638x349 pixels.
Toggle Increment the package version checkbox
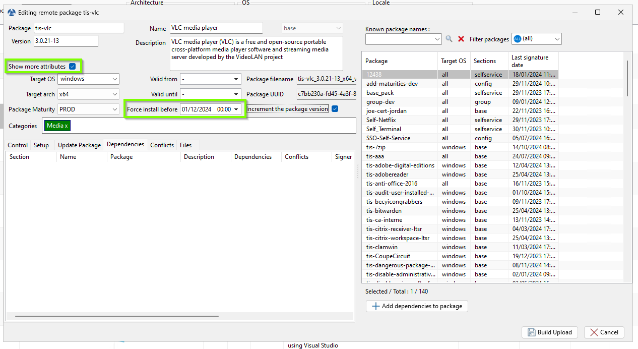coord(335,108)
